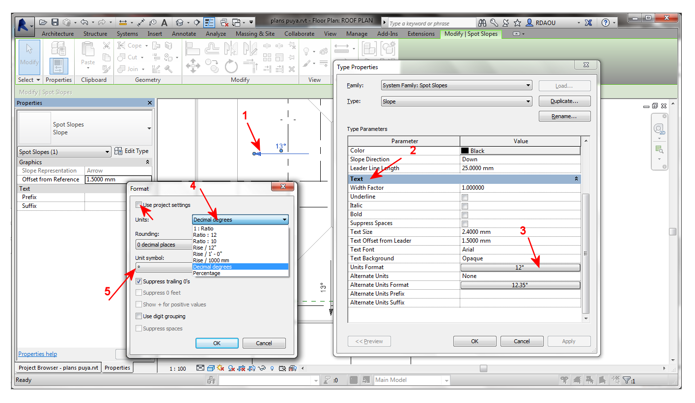Click the Properties palette icon in the ribbon

[x=58, y=66]
